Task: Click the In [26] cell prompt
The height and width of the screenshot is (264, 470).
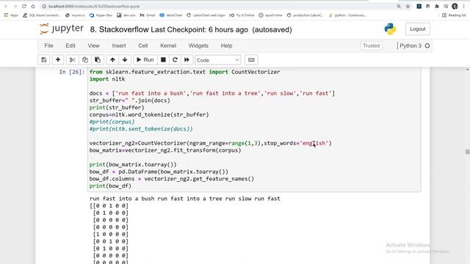Action: point(72,72)
